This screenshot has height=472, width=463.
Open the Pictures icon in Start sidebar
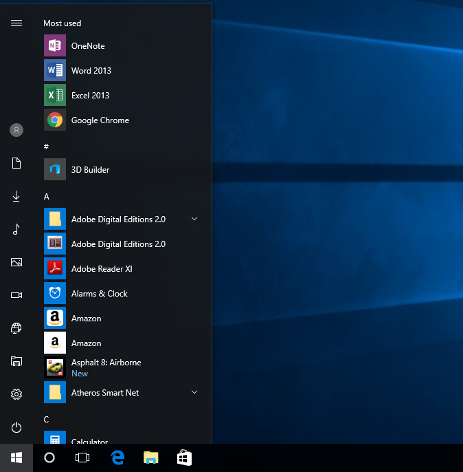pyautogui.click(x=16, y=262)
